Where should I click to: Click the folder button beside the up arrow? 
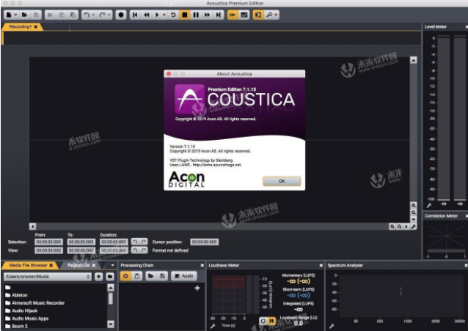pos(110,277)
